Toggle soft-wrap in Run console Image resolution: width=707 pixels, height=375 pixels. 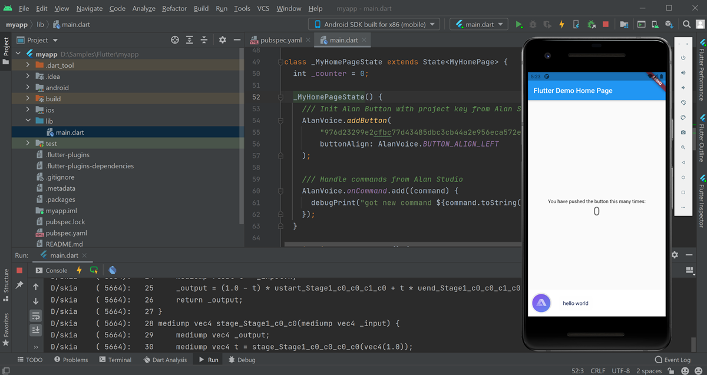point(36,316)
